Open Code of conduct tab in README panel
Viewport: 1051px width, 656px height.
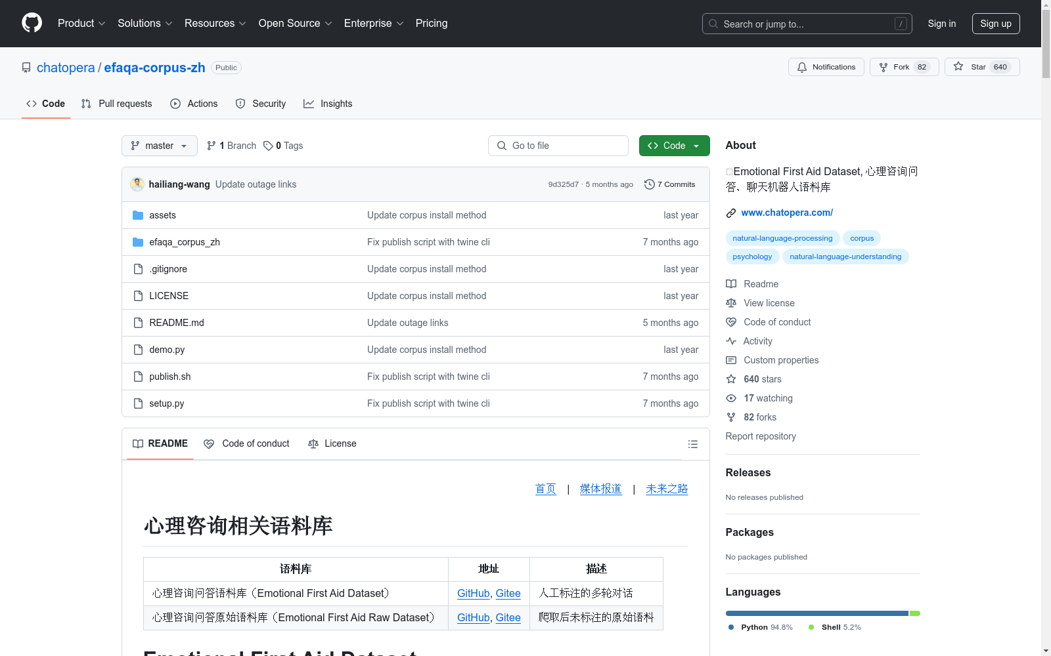(x=247, y=444)
